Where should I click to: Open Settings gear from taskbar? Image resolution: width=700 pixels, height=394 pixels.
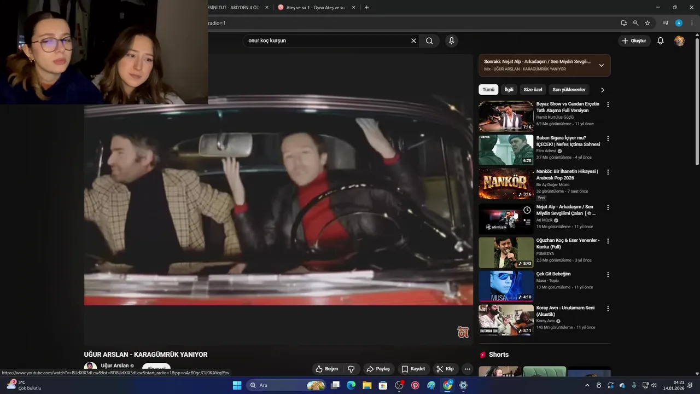tap(463, 385)
